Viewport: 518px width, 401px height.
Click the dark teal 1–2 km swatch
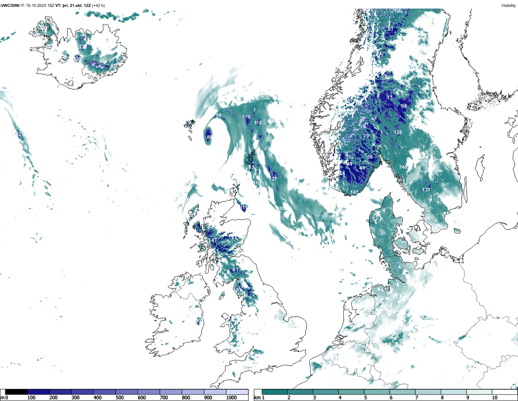coord(275,392)
